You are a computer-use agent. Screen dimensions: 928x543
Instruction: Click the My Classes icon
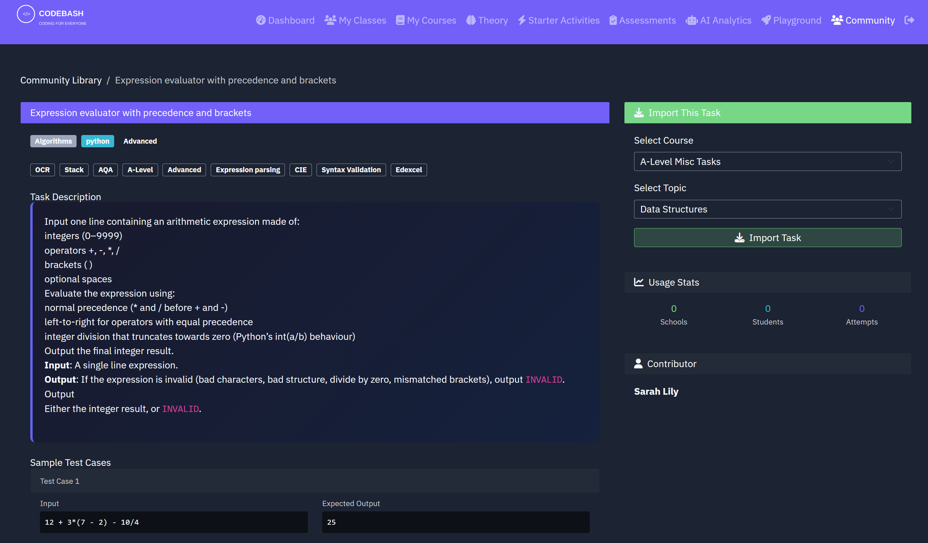click(x=330, y=20)
